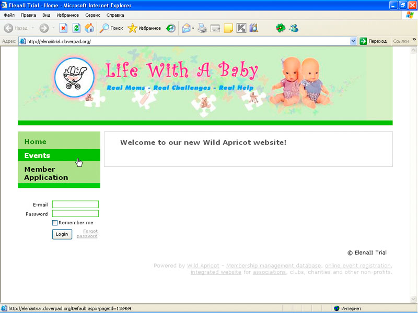Open the Member Application page in sidebar
Viewport: 418px width, 313px height.
[x=46, y=173]
